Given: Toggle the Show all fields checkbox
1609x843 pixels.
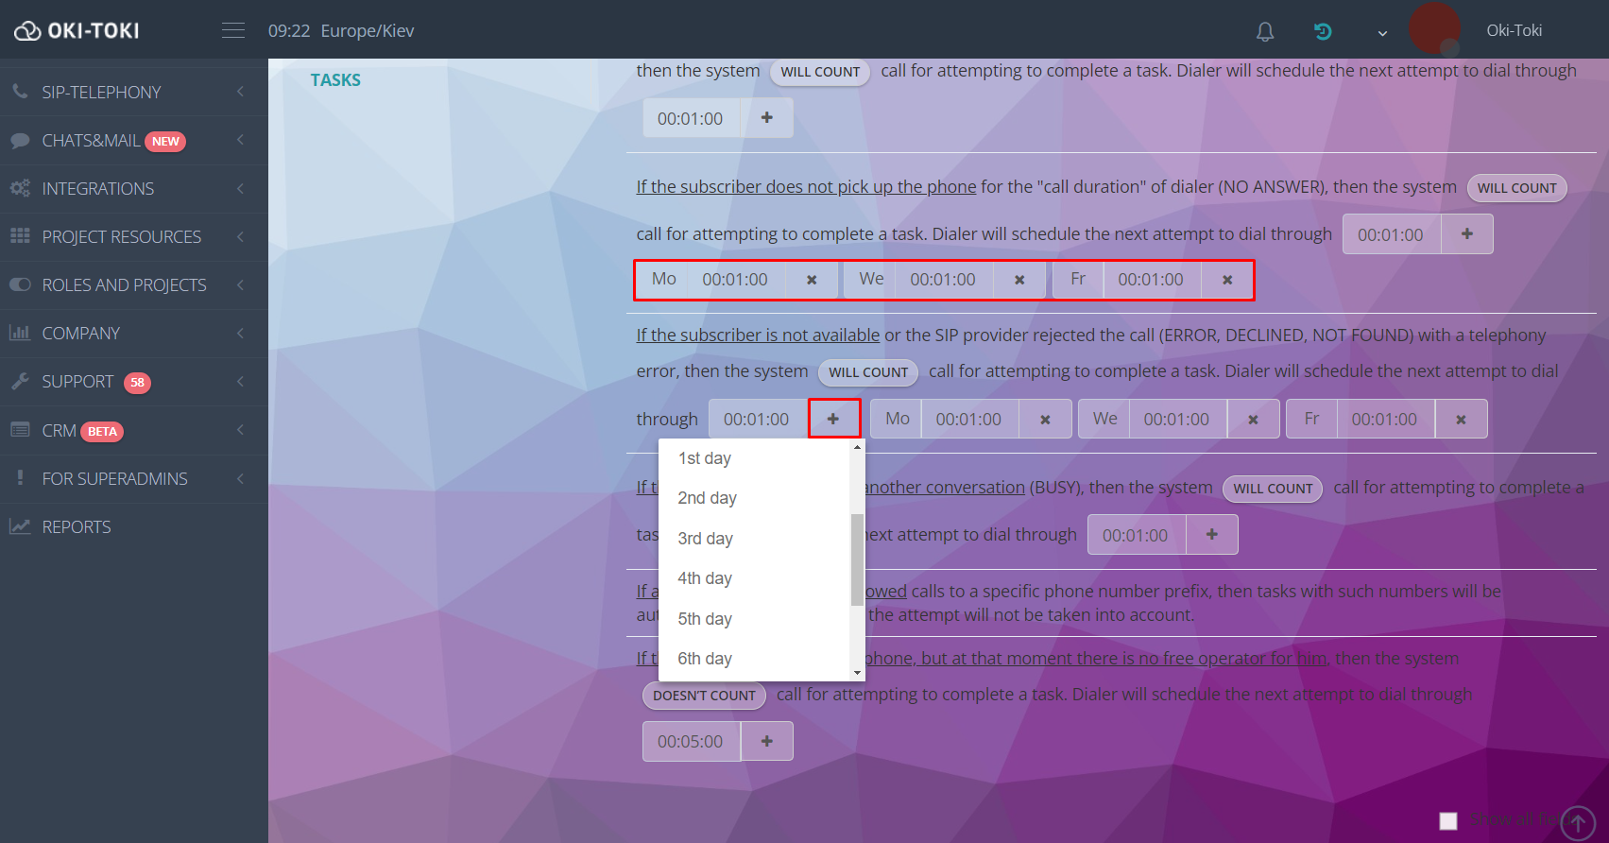Looking at the screenshot, I should 1448,820.
